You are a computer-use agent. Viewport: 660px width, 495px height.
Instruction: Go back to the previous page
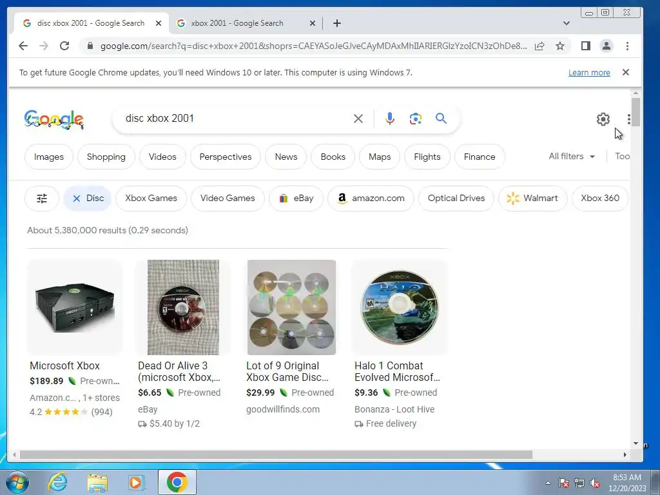tap(23, 46)
